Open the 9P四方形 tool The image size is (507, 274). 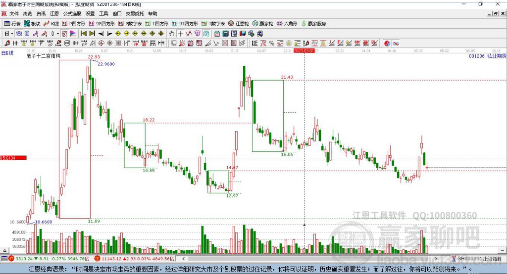tap(102, 24)
